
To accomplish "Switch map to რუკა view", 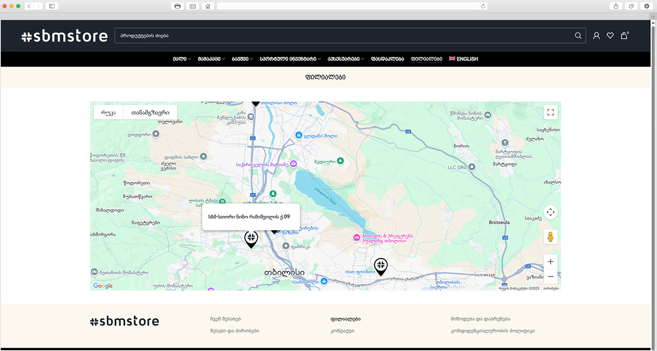I will 108,112.
